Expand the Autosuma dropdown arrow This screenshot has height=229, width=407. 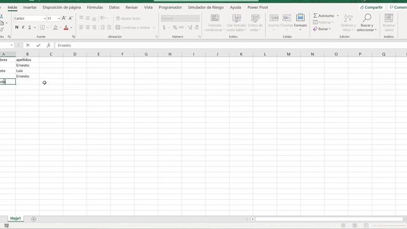(338, 16)
